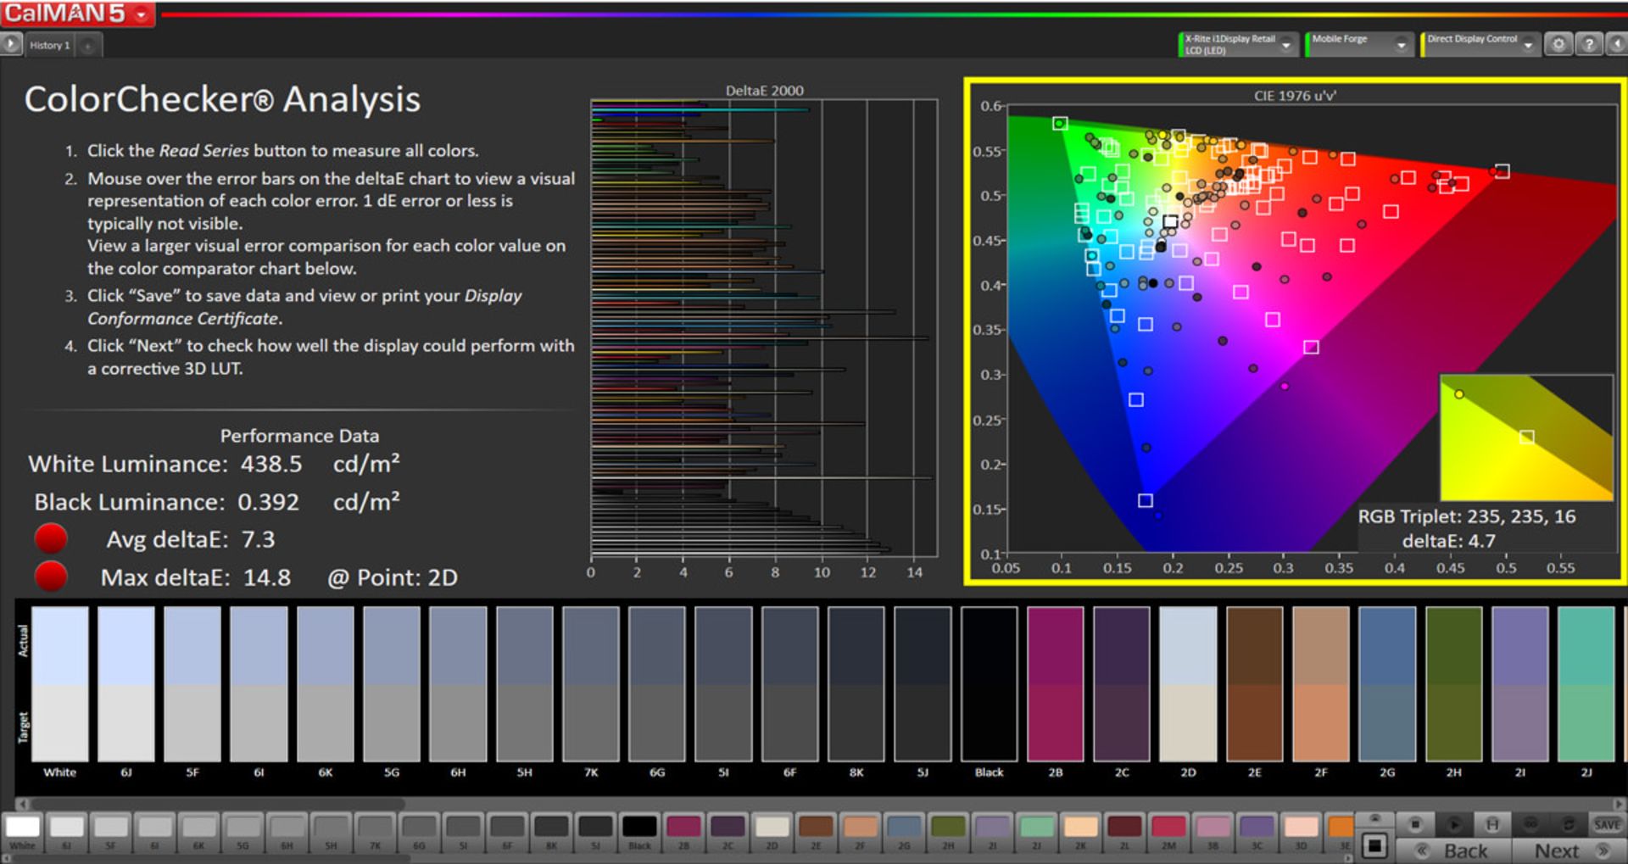The width and height of the screenshot is (1628, 864).
Task: Select the White swatch in bottom strip
Action: (x=22, y=832)
